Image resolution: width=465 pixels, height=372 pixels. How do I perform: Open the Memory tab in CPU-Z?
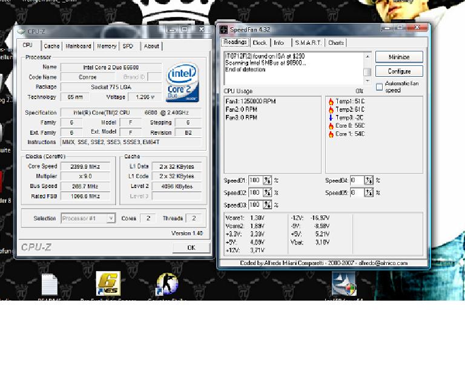pyautogui.click(x=107, y=46)
